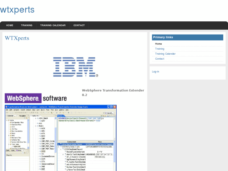Click the IBM logo image
228x171 pixels.
[x=76, y=67]
